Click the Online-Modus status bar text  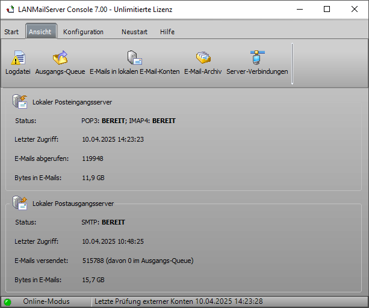click(x=46, y=301)
